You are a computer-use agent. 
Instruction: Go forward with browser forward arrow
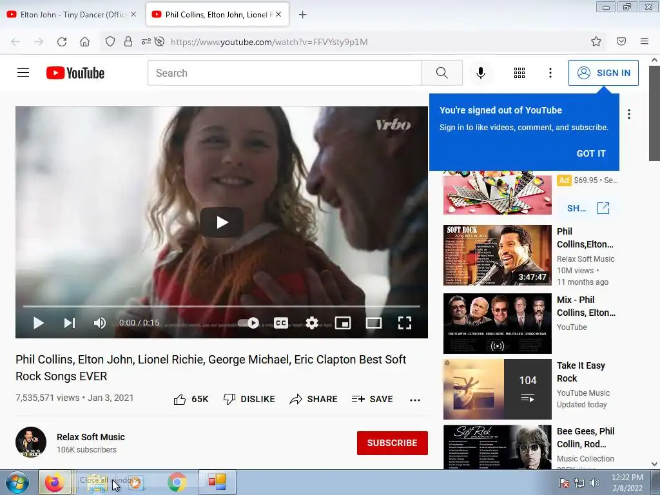point(39,42)
